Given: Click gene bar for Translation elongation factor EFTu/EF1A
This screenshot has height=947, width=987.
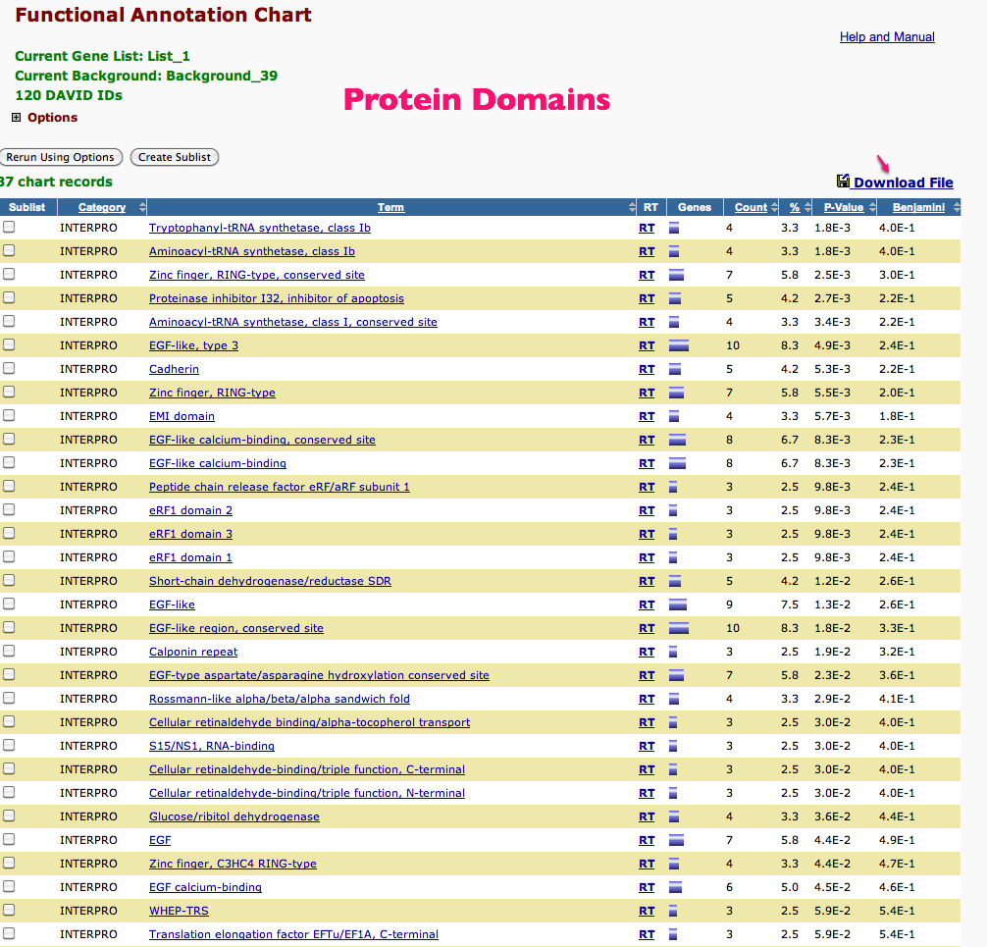Looking at the screenshot, I should tap(673, 934).
